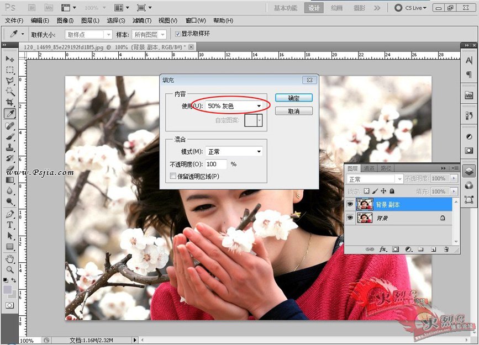This screenshot has width=479, height=345.
Task: Switch to the 通道 tab
Action: tap(369, 168)
